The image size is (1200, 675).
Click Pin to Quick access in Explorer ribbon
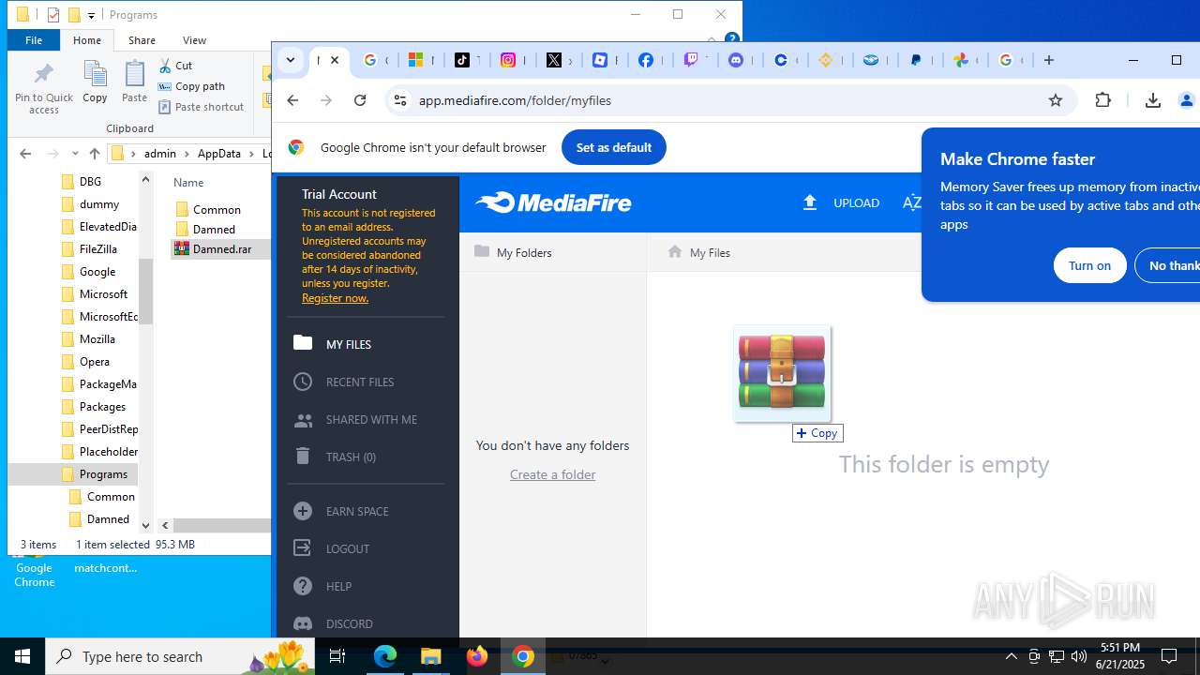pyautogui.click(x=44, y=87)
